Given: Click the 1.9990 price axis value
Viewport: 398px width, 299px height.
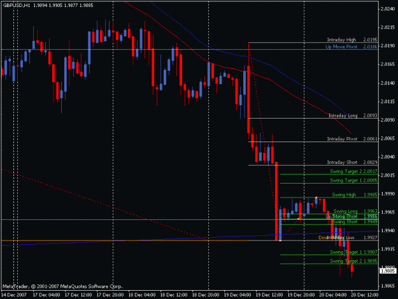Looking at the screenshot, I should pyautogui.click(x=388, y=194).
